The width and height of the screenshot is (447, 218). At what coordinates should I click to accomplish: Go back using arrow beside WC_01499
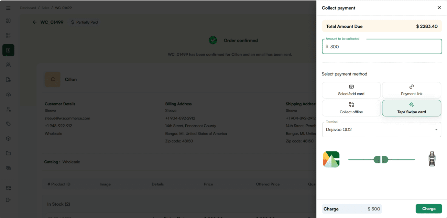(35, 22)
